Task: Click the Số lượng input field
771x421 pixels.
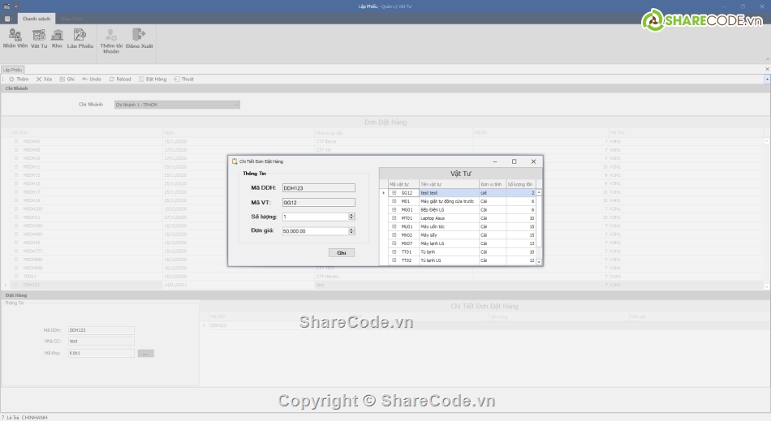Action: 315,217
